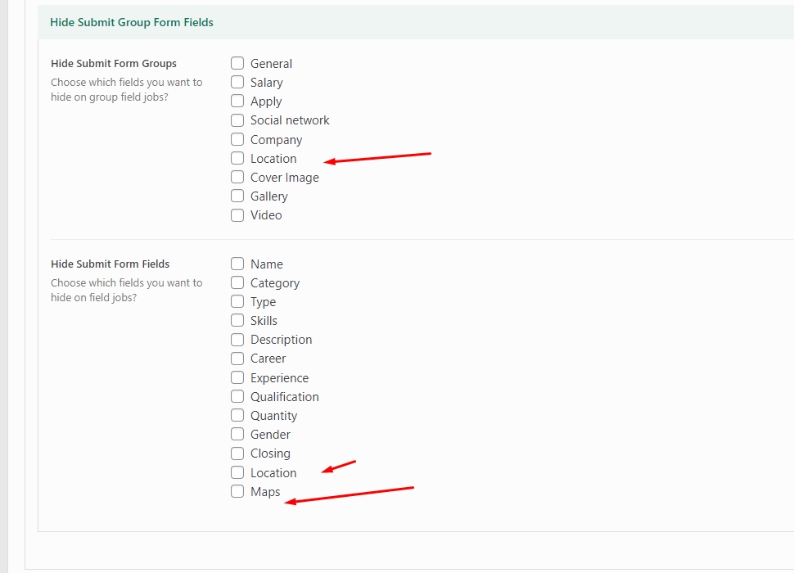
Task: Enable the Gender checkbox
Action: pyautogui.click(x=237, y=434)
